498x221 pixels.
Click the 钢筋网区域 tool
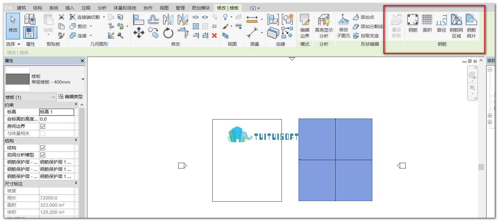pyautogui.click(x=456, y=26)
